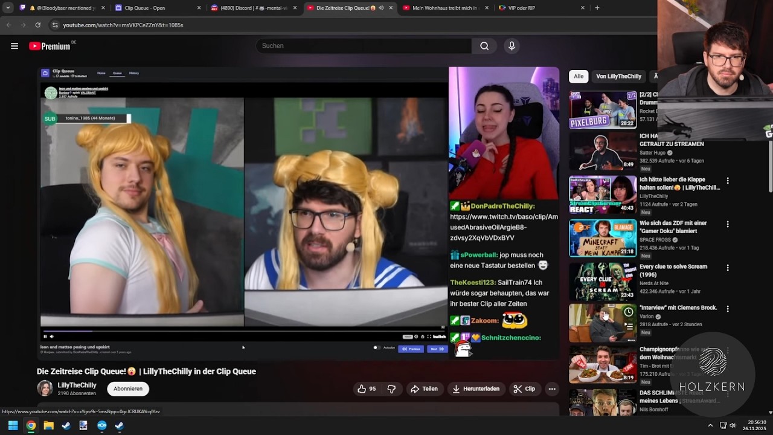Open the volume speaker icon in system tray

[733, 425]
